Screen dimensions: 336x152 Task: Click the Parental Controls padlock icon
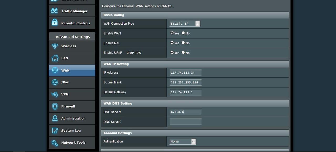click(55, 23)
